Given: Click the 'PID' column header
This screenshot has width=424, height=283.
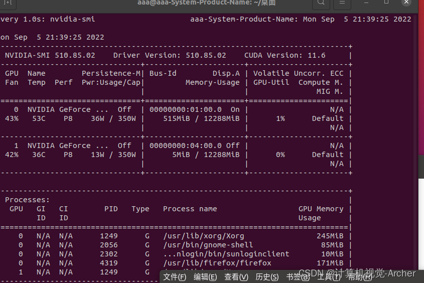Looking at the screenshot, I should 111,209.
